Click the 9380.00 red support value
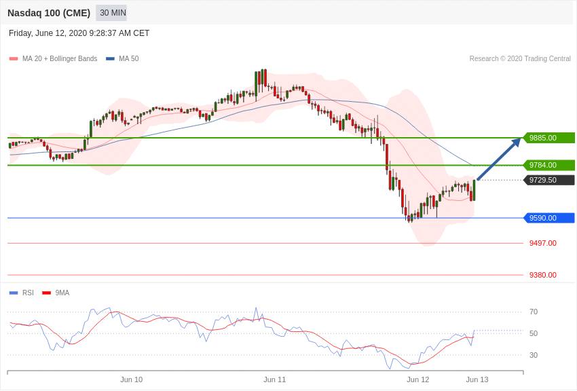 point(543,275)
